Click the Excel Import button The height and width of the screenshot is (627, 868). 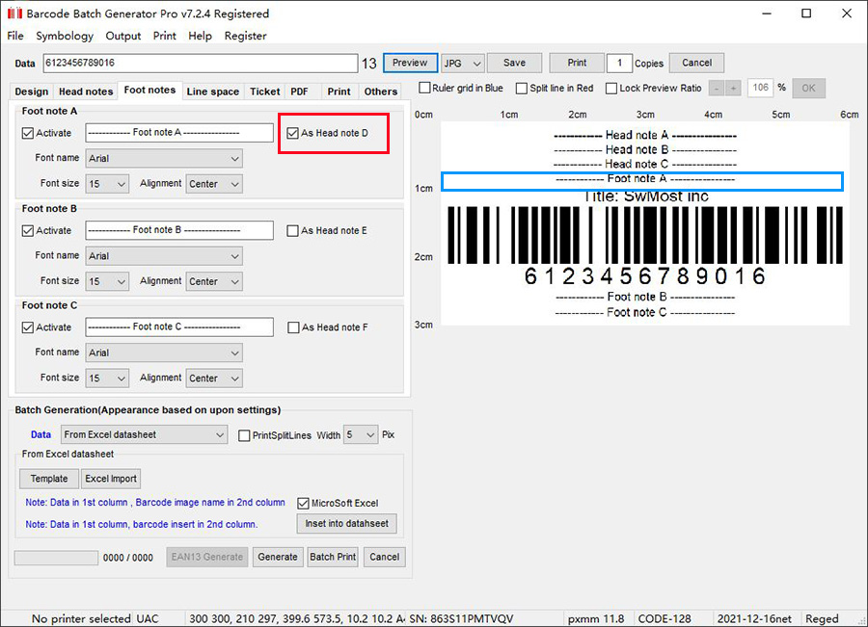click(x=111, y=479)
